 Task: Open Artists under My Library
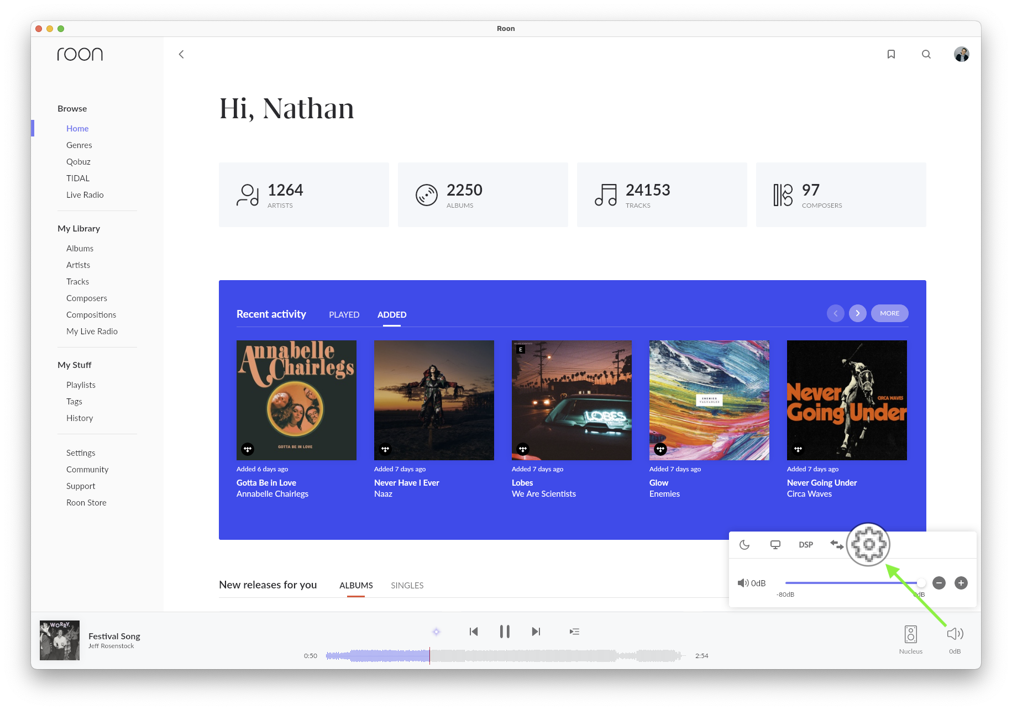click(78, 265)
